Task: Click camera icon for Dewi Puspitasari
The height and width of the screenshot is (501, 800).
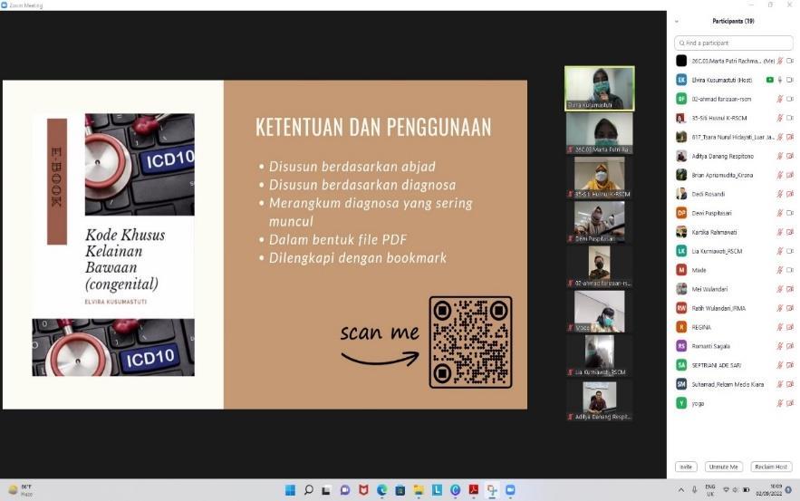Action: [x=790, y=213]
